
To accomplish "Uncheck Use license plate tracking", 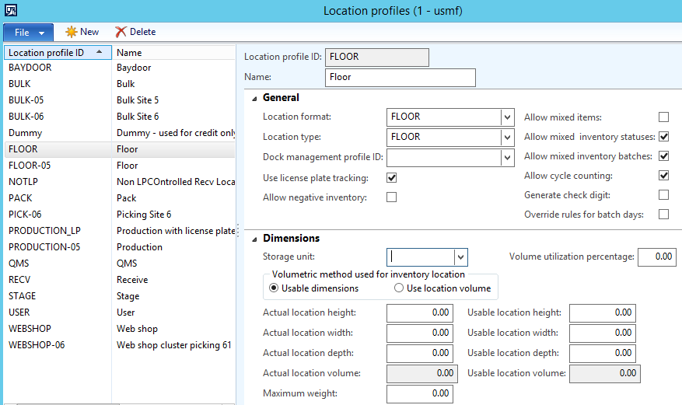I will coord(392,178).
